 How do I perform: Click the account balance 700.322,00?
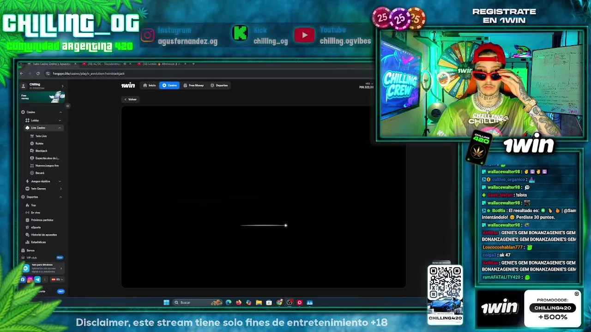tap(366, 87)
